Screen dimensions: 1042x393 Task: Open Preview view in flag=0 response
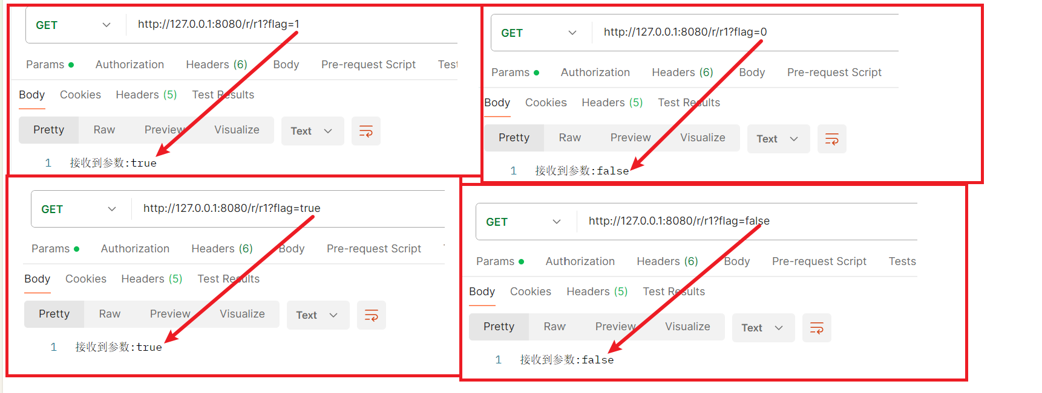pos(631,138)
